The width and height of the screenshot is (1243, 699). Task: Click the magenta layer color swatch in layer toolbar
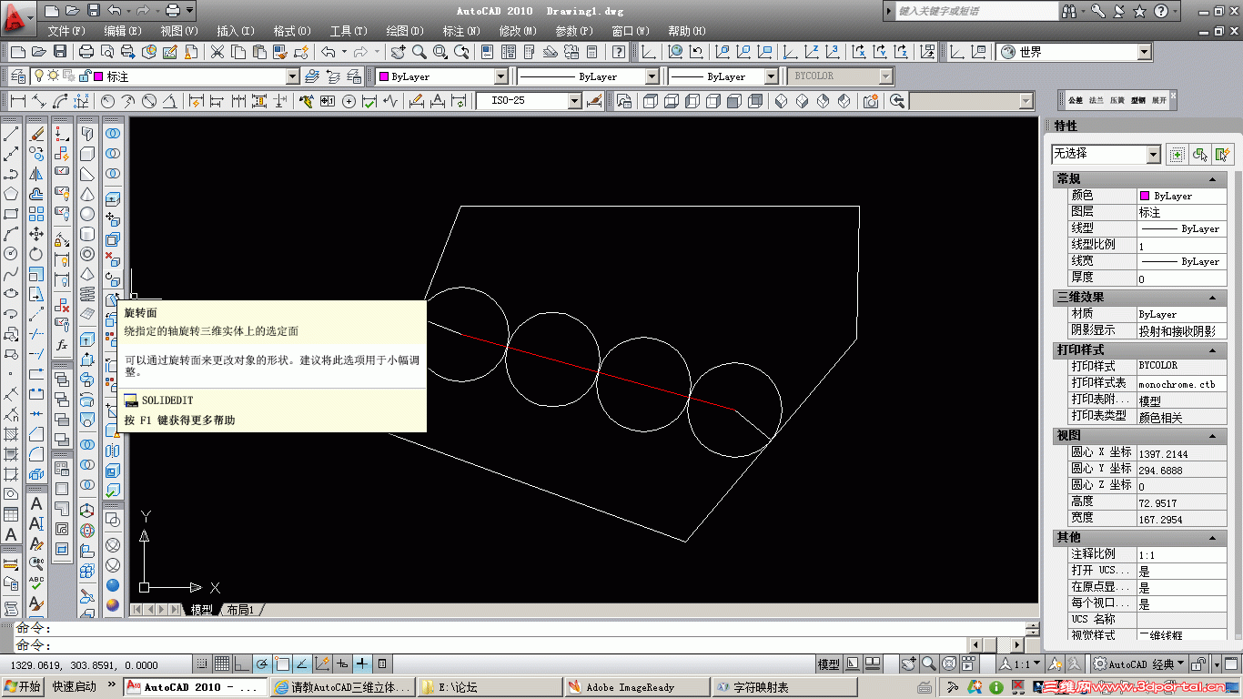(x=98, y=77)
